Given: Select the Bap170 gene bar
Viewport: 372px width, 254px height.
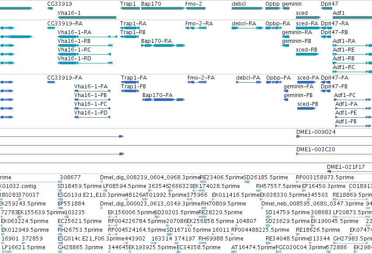Looking at the screenshot, I should (163, 8).
